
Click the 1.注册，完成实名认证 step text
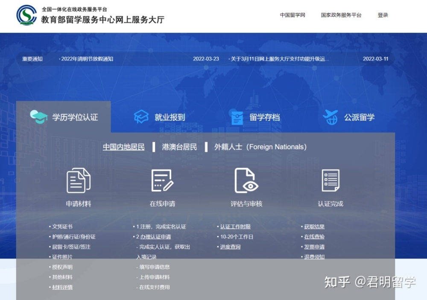pos(161,227)
